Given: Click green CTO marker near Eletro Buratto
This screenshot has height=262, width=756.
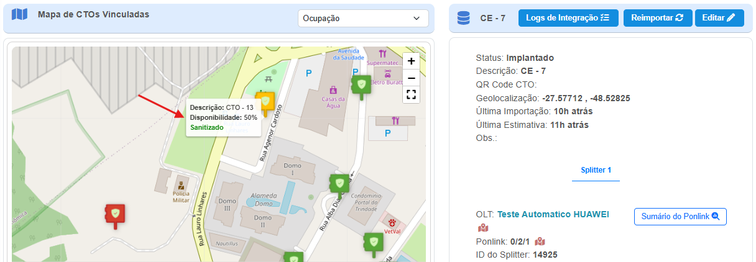Looking at the screenshot, I should click(361, 86).
